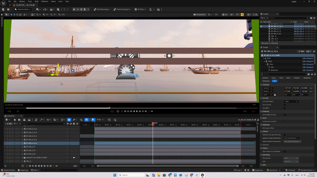The image size is (317, 178).
Task: Click the Sequencer horizontal time range scrollbar
Action: pos(168,166)
